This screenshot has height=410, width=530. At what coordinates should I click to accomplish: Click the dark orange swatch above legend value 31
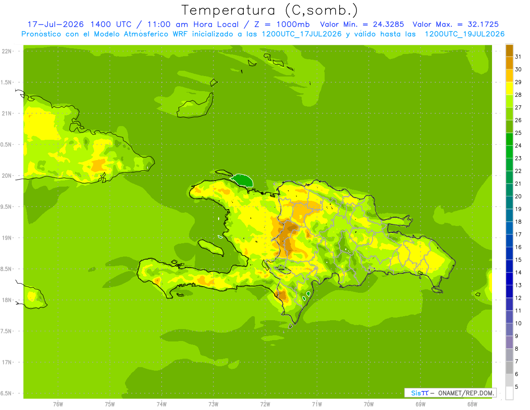pos(509,50)
